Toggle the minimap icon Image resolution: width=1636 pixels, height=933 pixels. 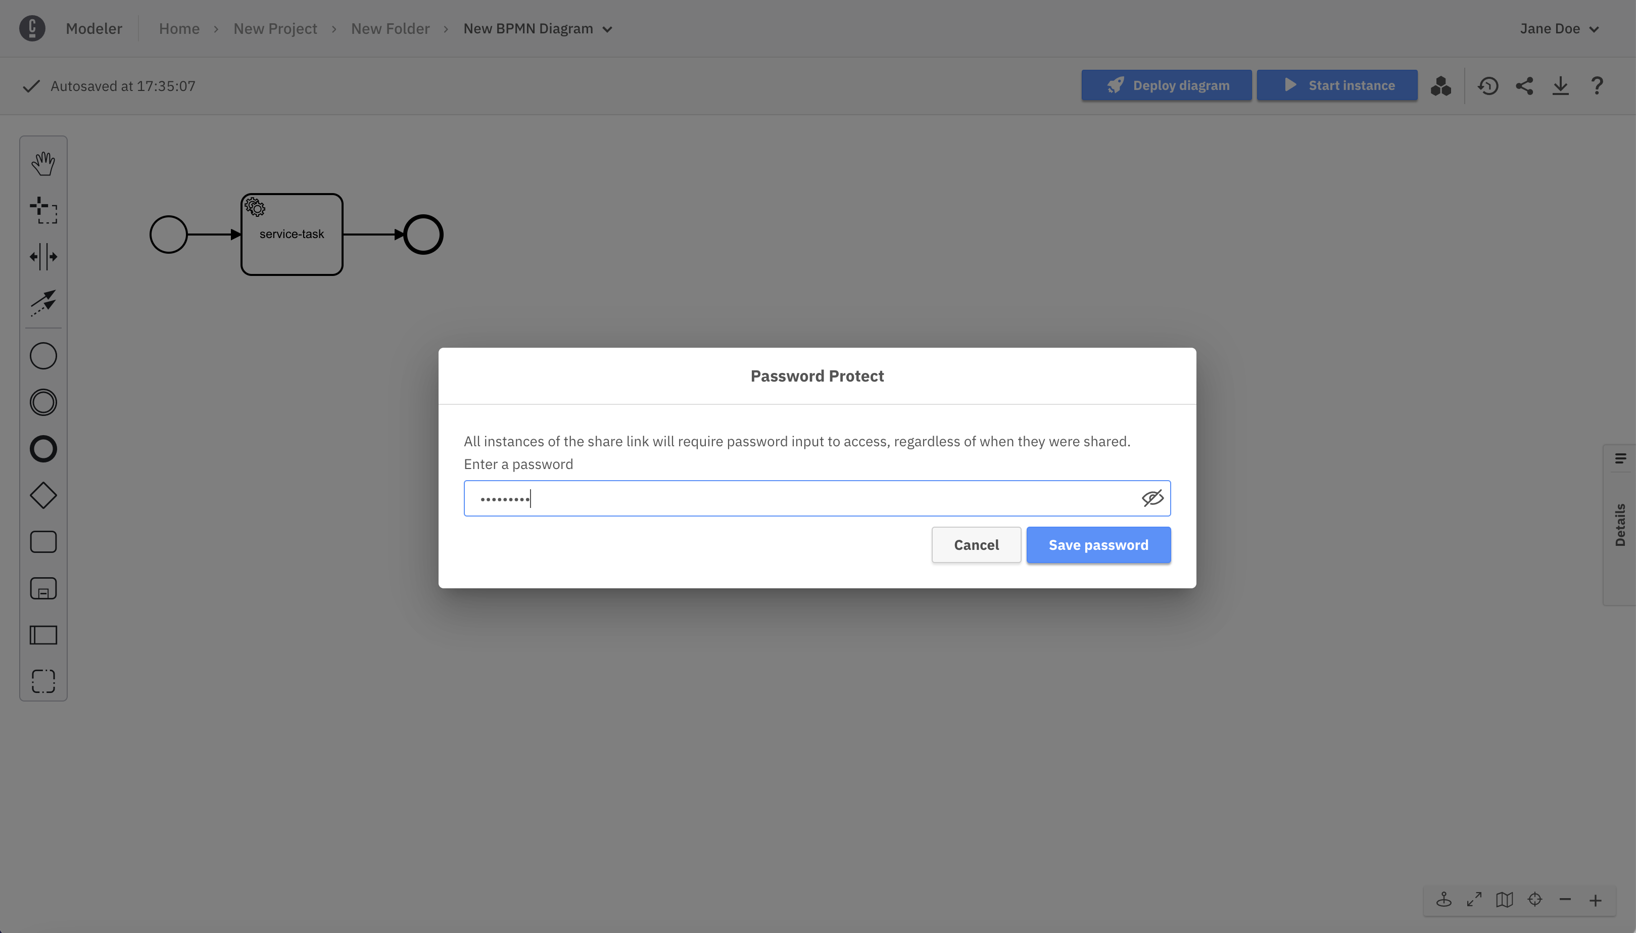click(1504, 900)
